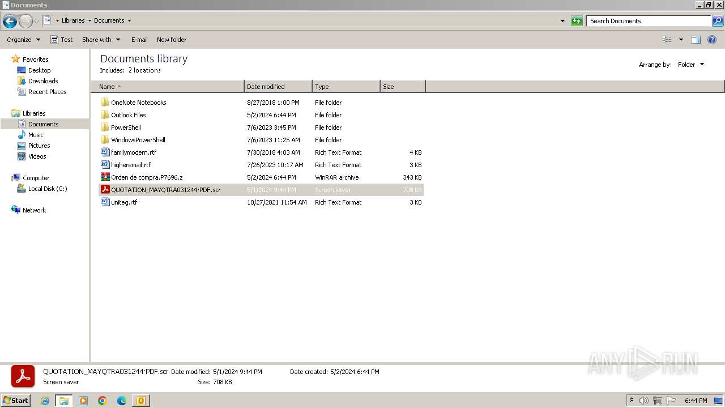Viewport: 725px width, 408px height.
Task: Select the Documents library in sidebar
Action: (x=43, y=124)
